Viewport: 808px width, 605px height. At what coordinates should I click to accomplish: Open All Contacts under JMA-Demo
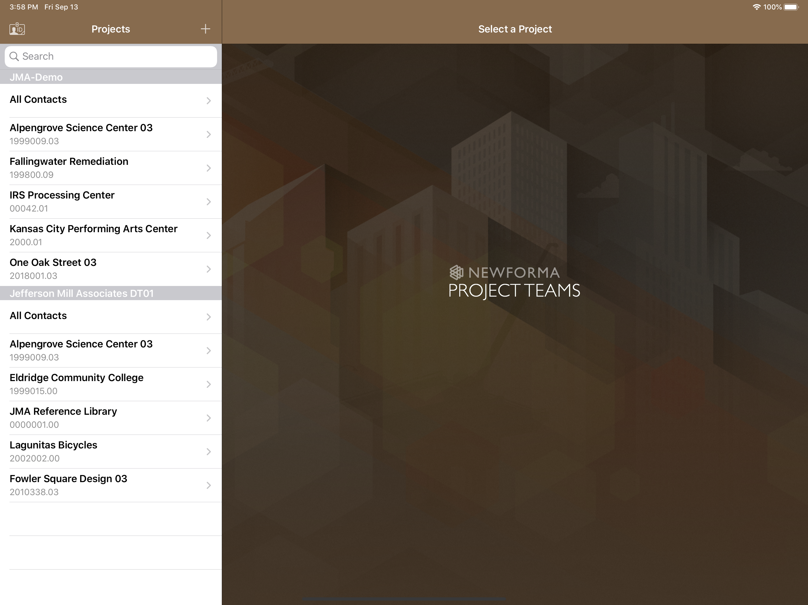(111, 100)
